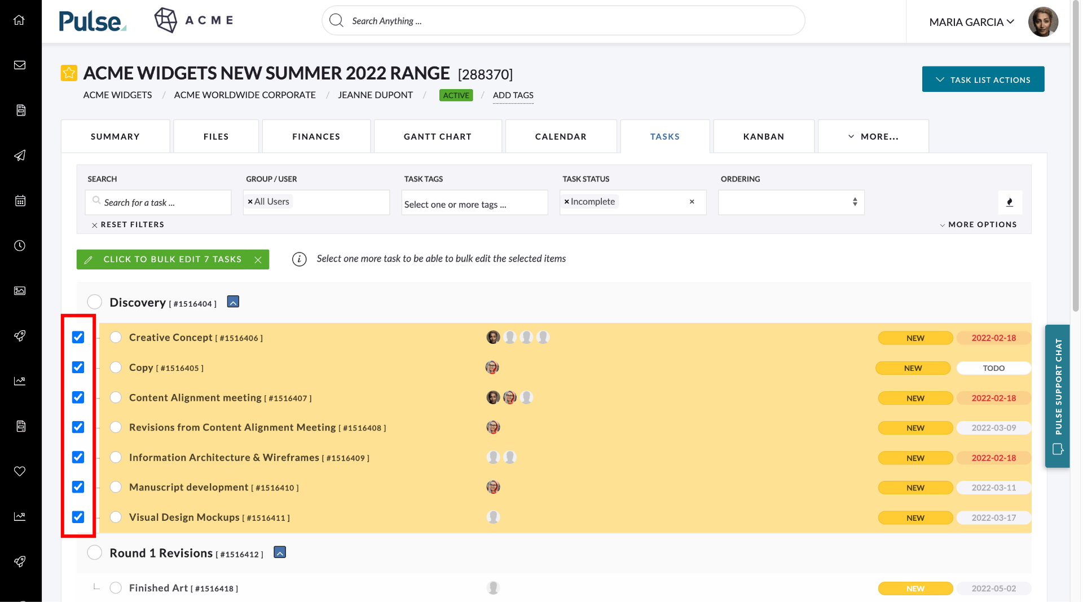Open Maria Garcia's profile avatar
The image size is (1083, 602).
[x=1043, y=22]
